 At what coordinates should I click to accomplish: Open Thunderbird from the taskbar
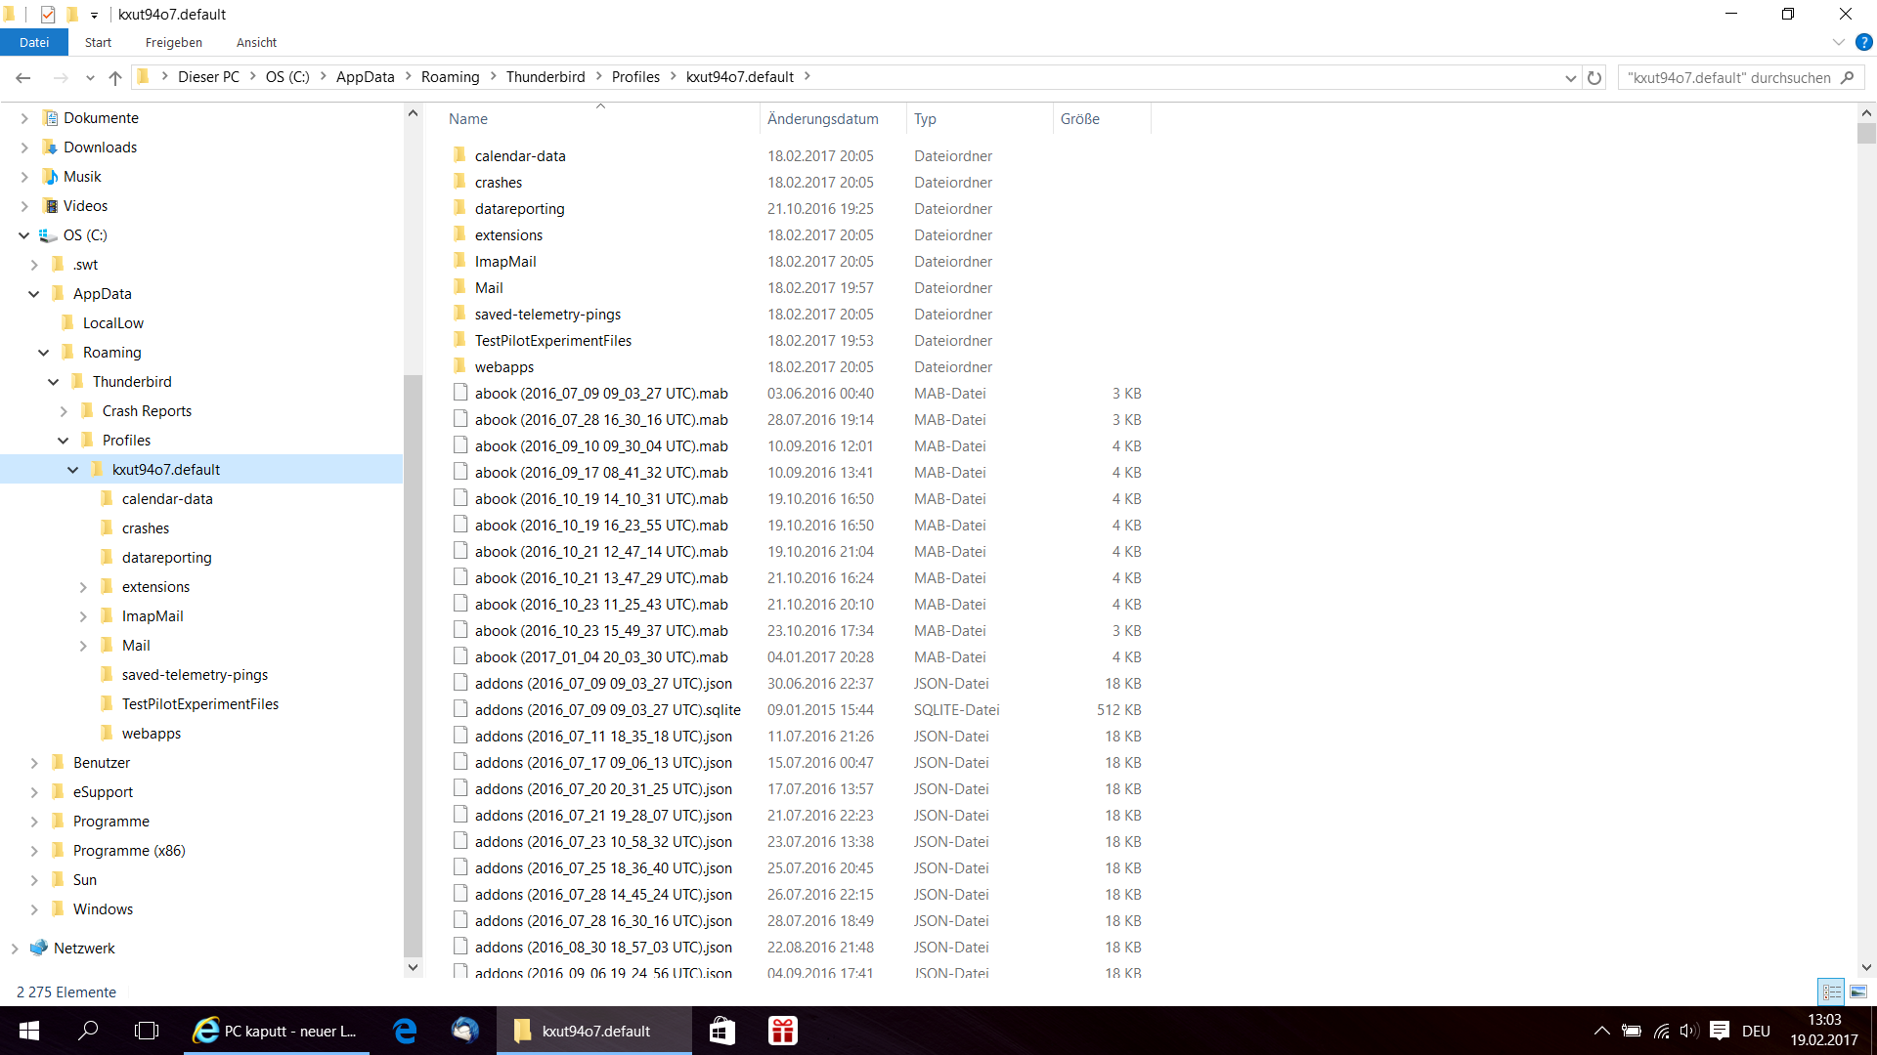[464, 1031]
